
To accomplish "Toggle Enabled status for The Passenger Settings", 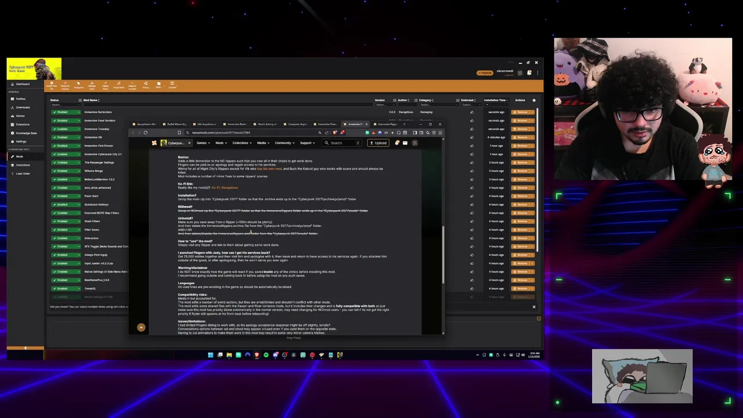I will [x=64, y=163].
